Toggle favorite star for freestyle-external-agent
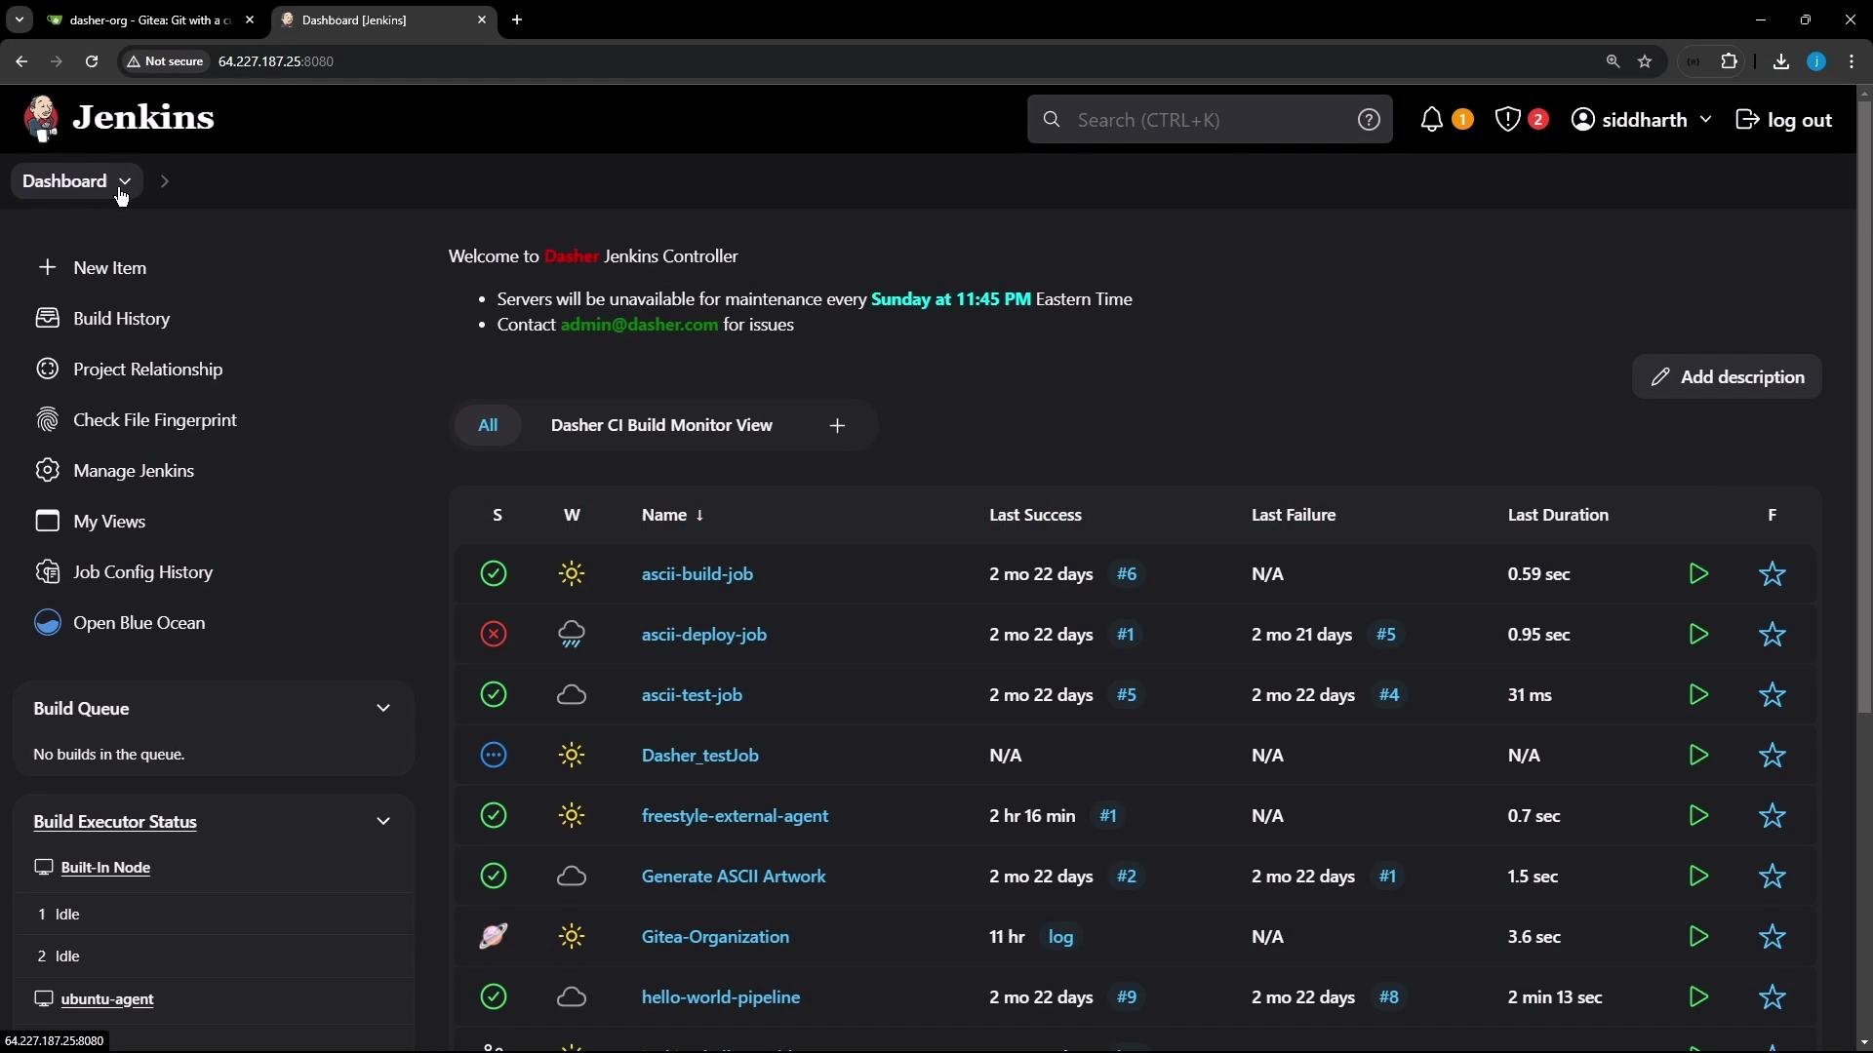The image size is (1873, 1053). pyautogui.click(x=1773, y=816)
